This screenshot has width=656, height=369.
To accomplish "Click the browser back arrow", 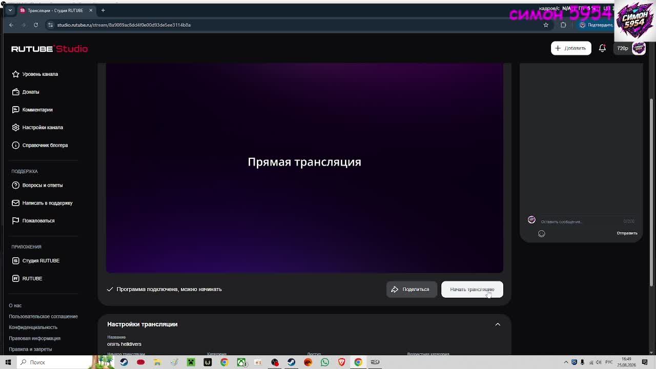I will [x=11, y=25].
